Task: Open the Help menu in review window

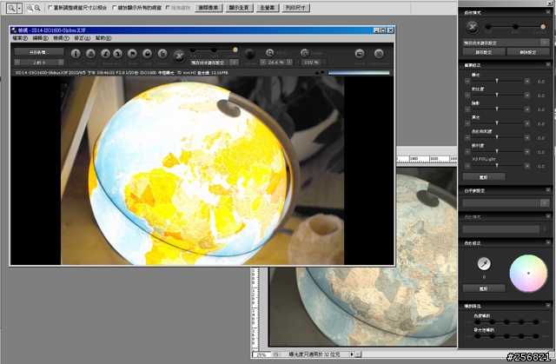Action: pyautogui.click(x=103, y=38)
